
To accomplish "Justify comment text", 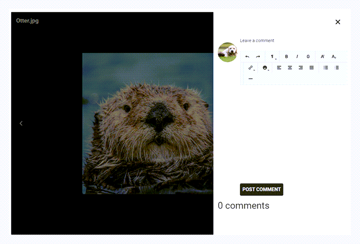I will click(x=311, y=68).
